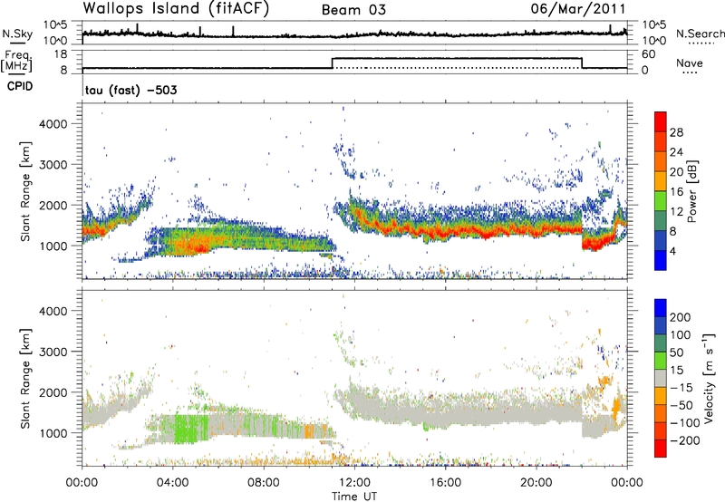
Task: Pick the light green Velocity color bar segment
Action: 661,361
